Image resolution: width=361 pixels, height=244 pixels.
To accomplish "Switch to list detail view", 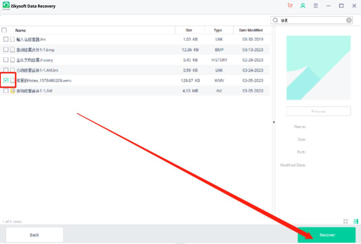I will pos(356,221).
